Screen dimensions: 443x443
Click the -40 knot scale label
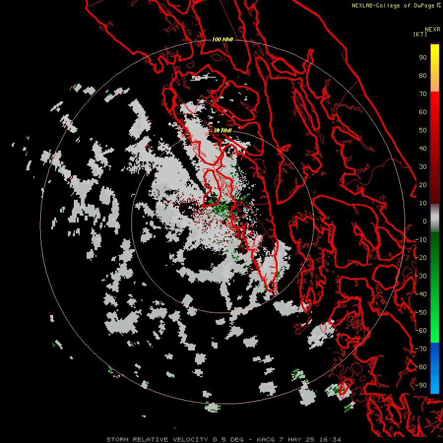[421, 294]
